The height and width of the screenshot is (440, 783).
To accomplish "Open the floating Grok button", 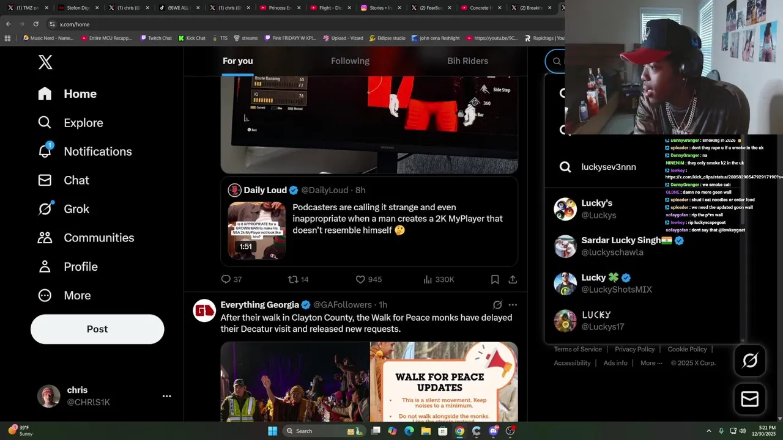I will click(750, 361).
